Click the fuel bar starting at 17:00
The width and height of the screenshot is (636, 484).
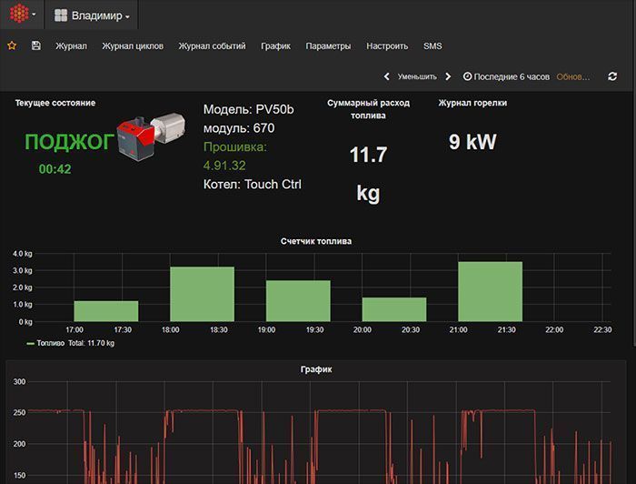(106, 311)
